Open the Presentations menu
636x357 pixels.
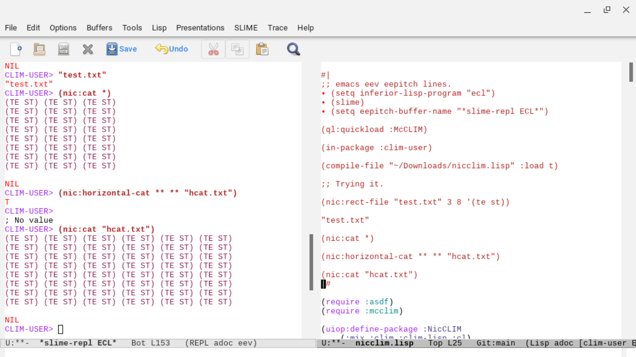click(x=200, y=28)
